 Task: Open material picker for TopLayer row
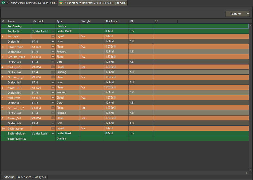tap(53, 36)
